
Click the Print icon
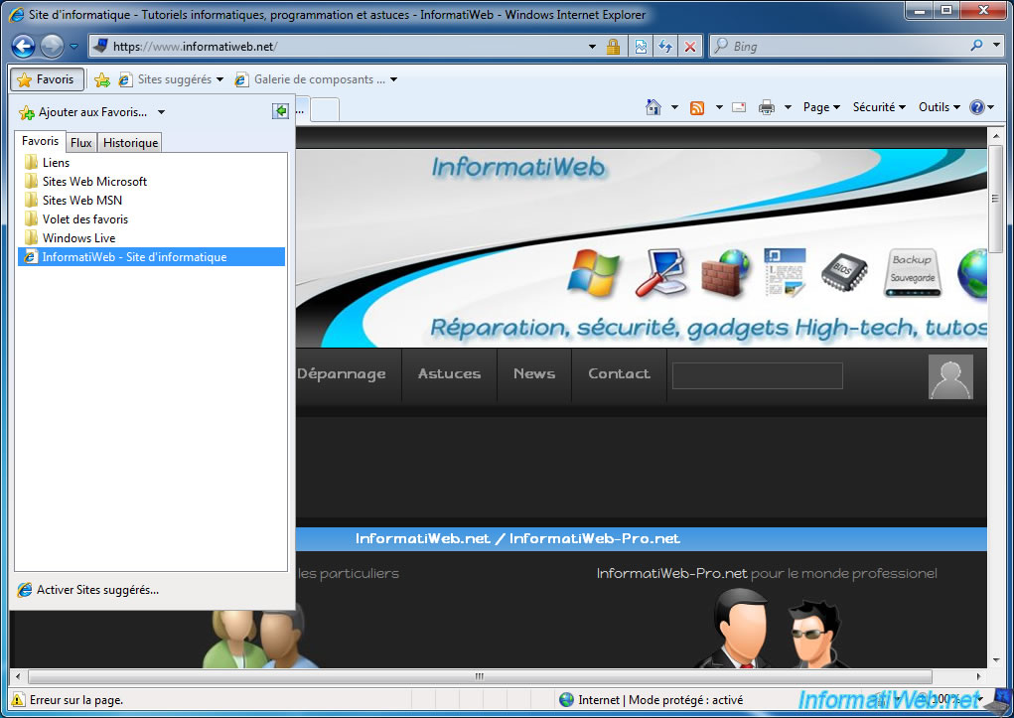[x=767, y=107]
